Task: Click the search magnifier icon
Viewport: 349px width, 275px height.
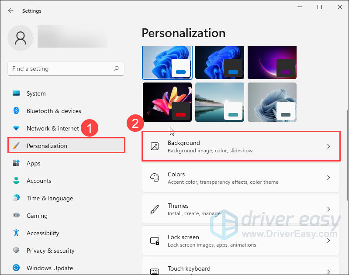Action: [116, 69]
